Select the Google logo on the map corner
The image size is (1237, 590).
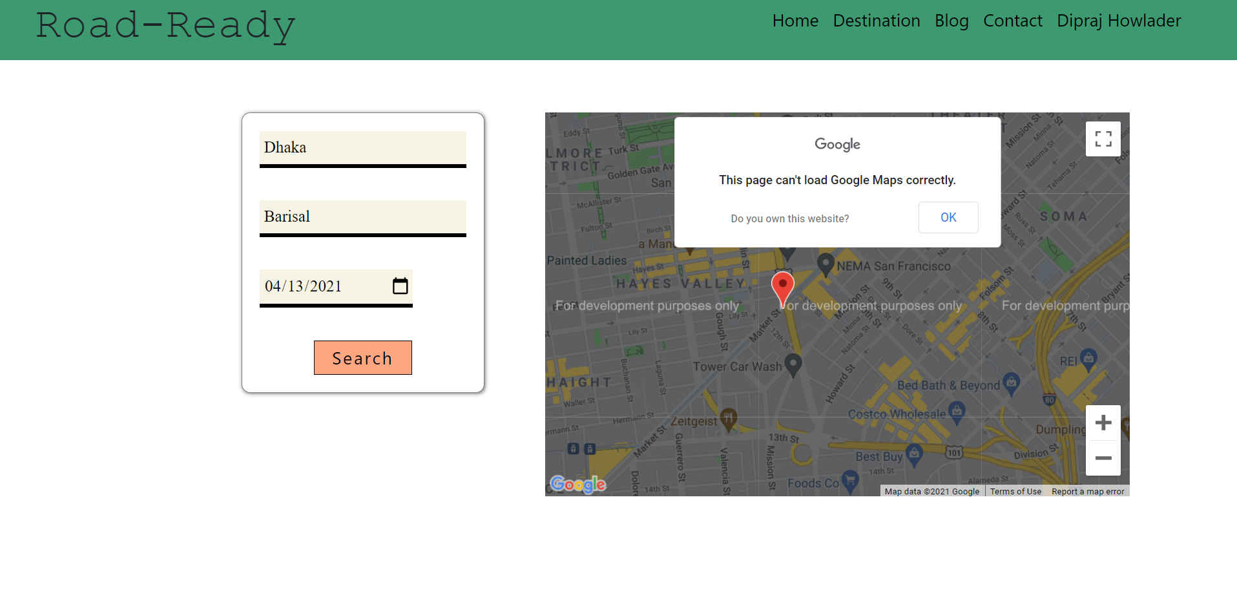[577, 484]
